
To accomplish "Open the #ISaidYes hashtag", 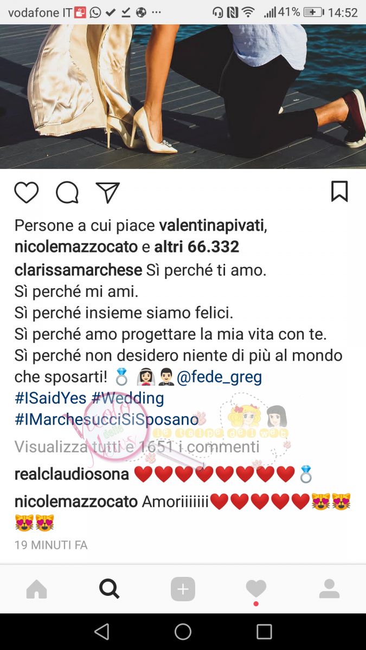I will point(50,399).
